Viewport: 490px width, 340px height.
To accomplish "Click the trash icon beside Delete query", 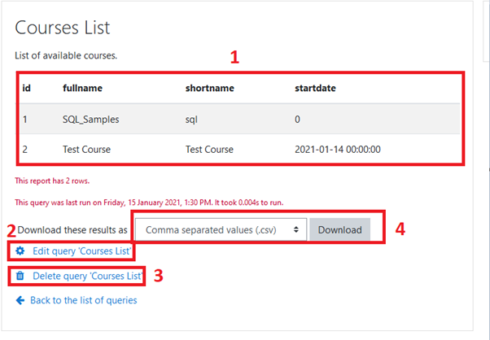I will [x=20, y=277].
